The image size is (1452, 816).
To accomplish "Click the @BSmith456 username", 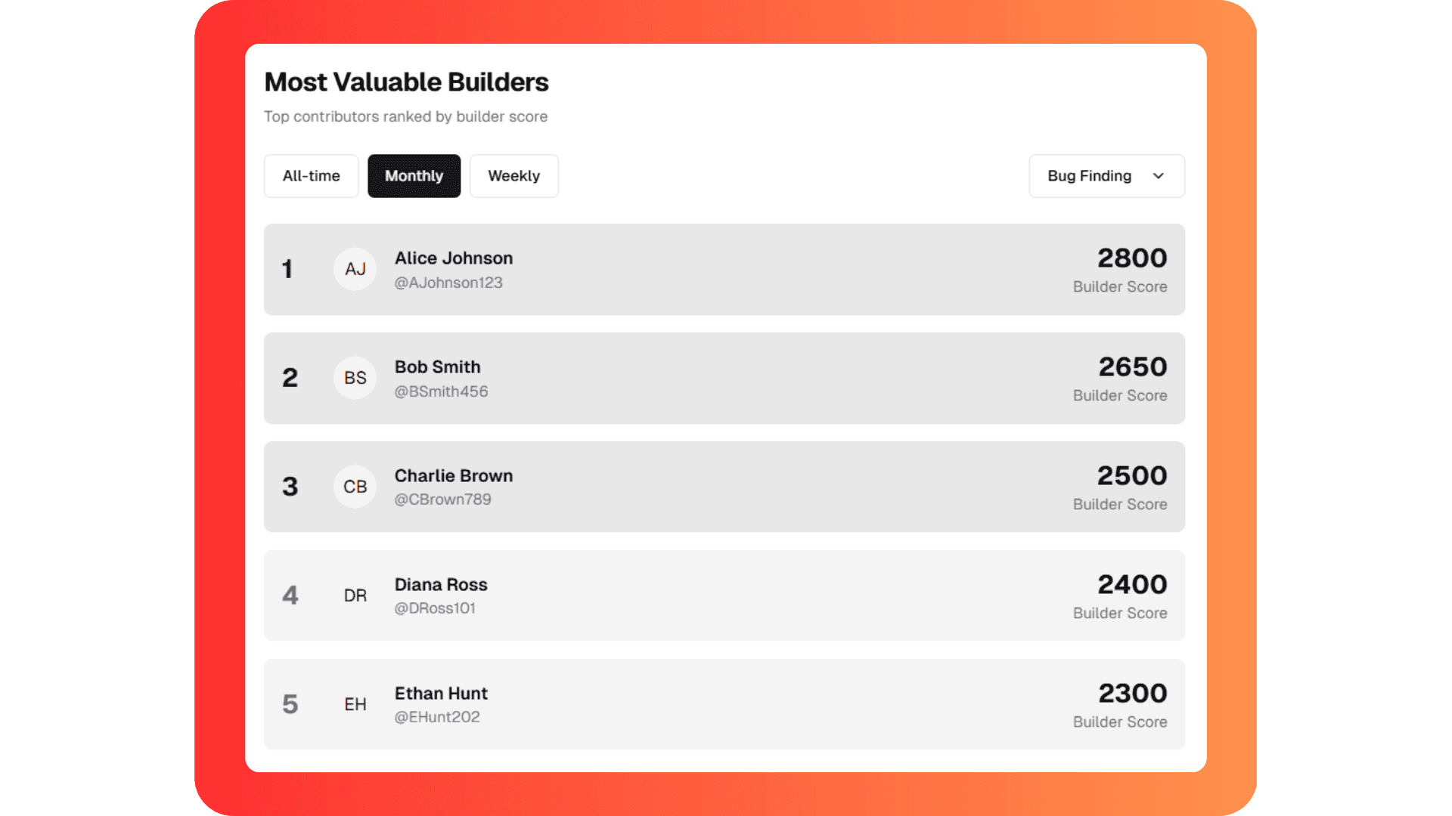I will point(441,391).
